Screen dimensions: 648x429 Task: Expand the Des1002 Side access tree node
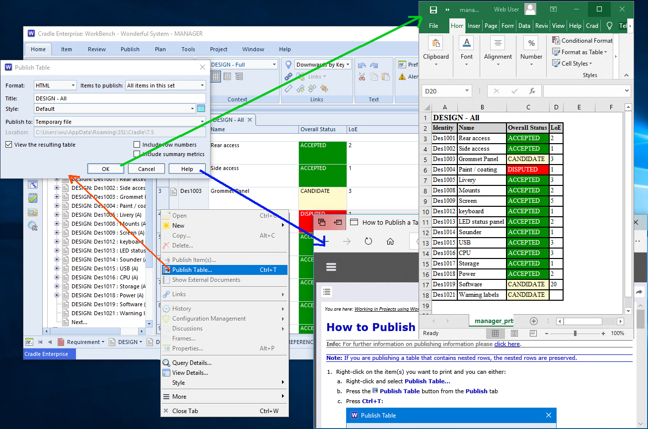coord(57,188)
